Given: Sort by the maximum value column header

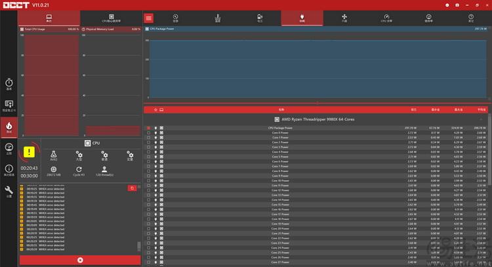Looking at the screenshot, I should (459, 110).
